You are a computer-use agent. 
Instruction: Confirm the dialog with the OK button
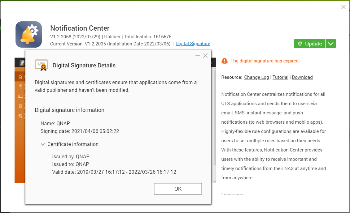pyautogui.click(x=178, y=189)
